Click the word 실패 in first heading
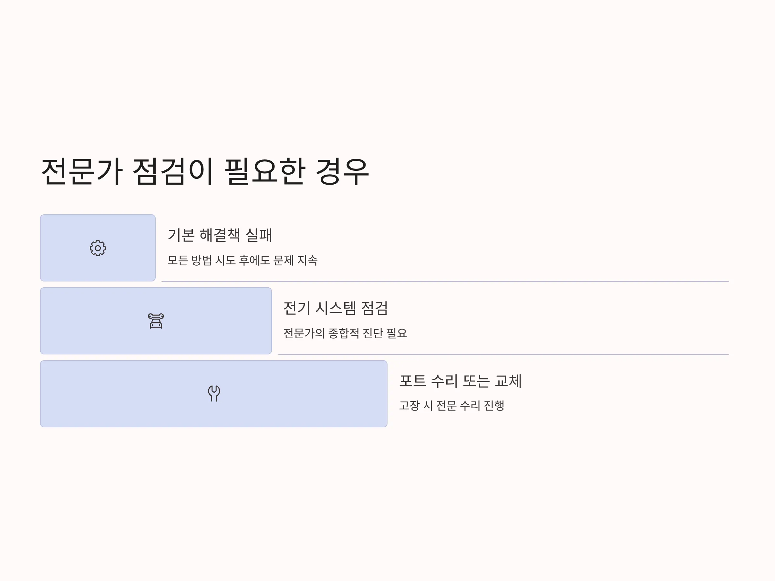 tap(259, 235)
